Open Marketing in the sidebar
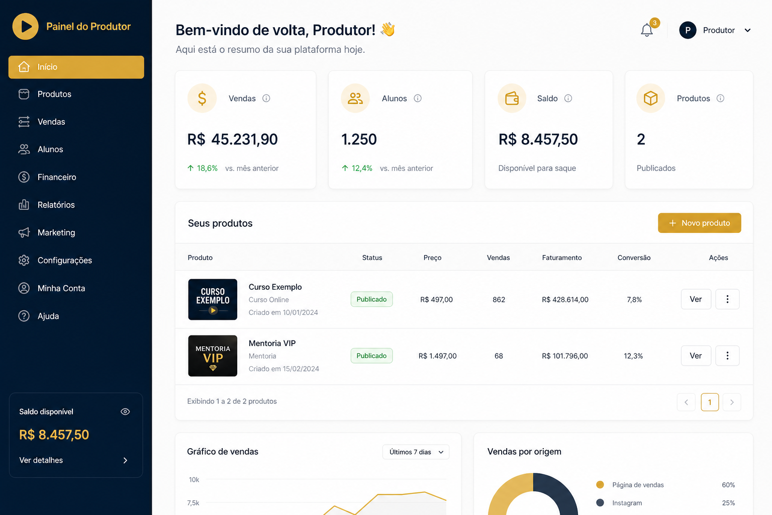Image resolution: width=772 pixels, height=515 pixels. [76, 232]
